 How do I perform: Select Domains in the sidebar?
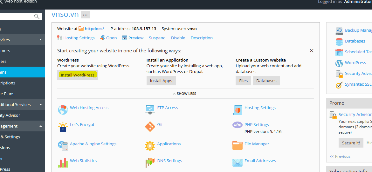coord(22,72)
